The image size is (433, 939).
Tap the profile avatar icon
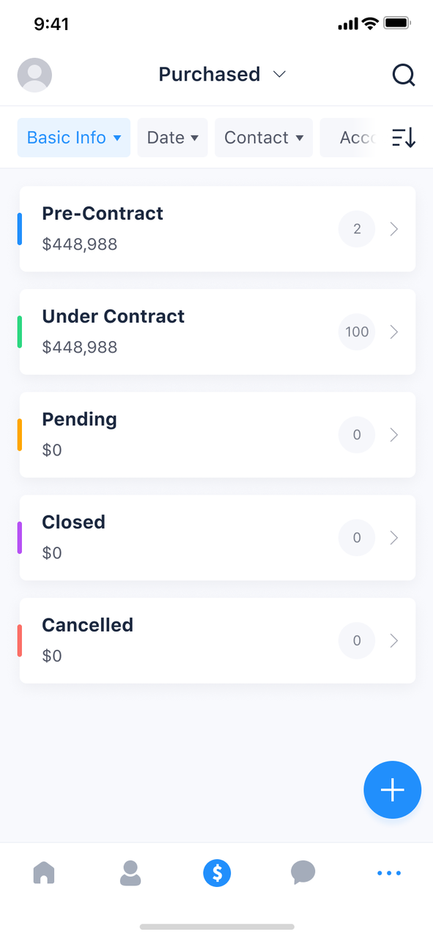point(34,75)
